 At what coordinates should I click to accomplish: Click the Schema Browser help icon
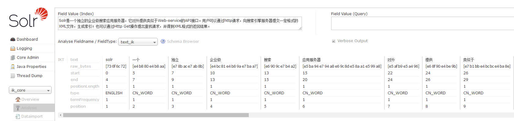(163, 41)
